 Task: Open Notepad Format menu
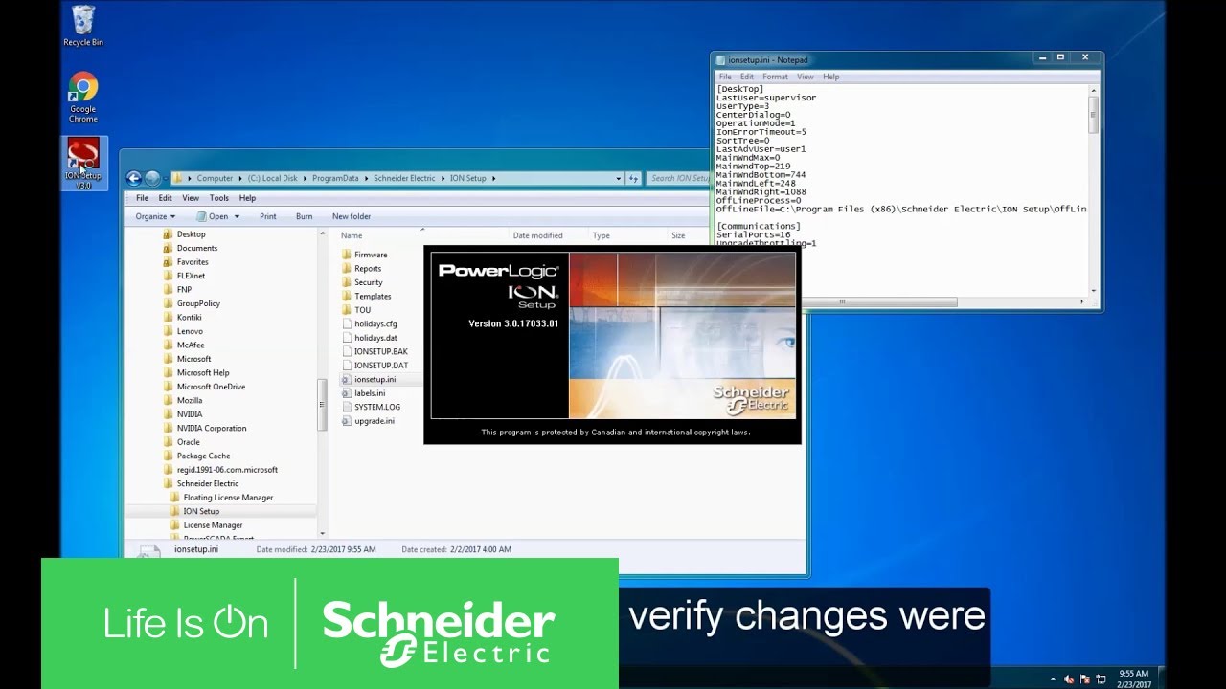[775, 77]
